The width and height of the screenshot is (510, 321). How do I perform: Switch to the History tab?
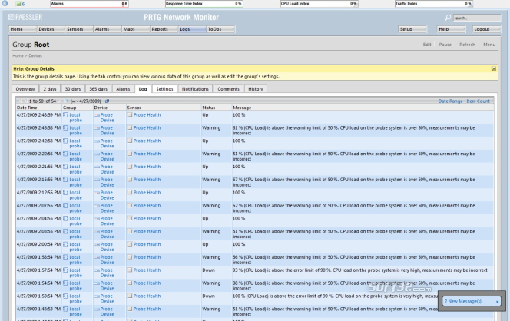(255, 89)
